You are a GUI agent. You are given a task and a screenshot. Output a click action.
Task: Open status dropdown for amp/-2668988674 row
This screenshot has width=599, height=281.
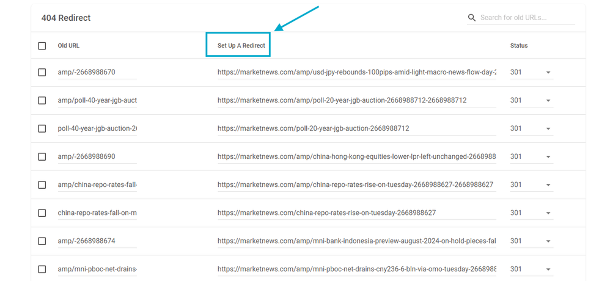[x=548, y=241]
